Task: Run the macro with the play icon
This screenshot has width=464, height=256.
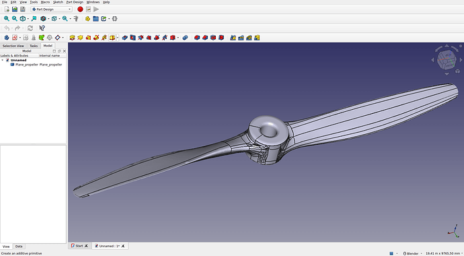Action: 96,9
